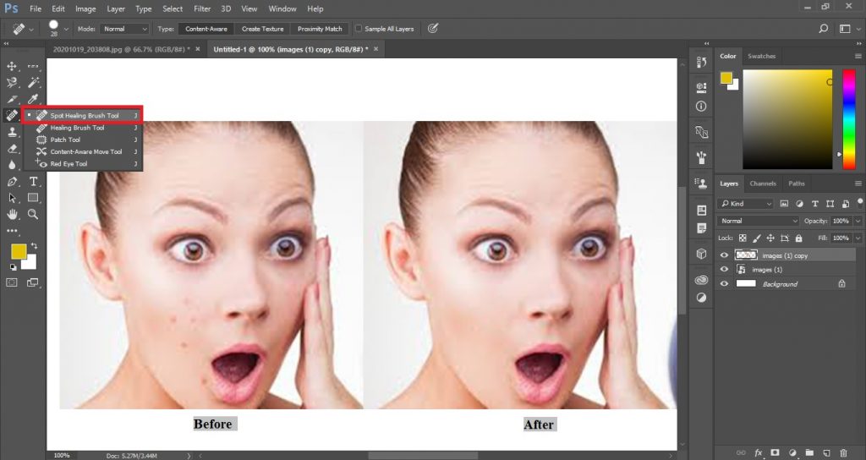Image resolution: width=866 pixels, height=460 pixels.
Task: Select the Move tool
Action: click(12, 66)
